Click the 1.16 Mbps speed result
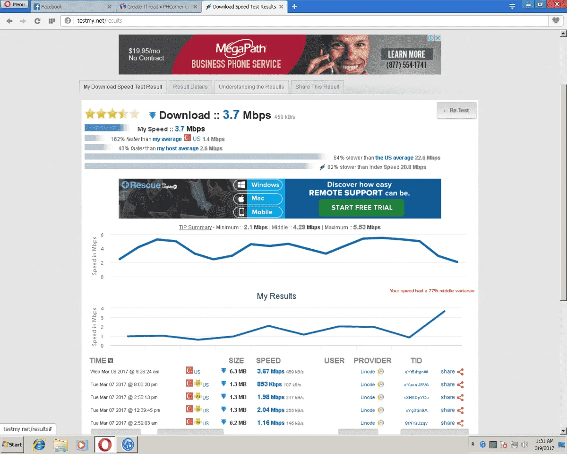The image size is (567, 454). (x=271, y=423)
